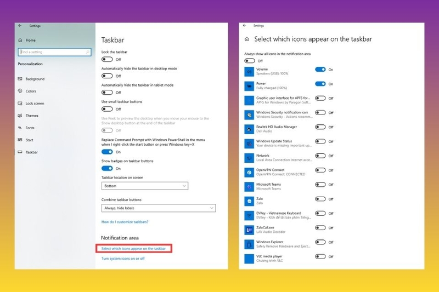Click the Power battery icon
The image size is (439, 292).
pos(249,86)
